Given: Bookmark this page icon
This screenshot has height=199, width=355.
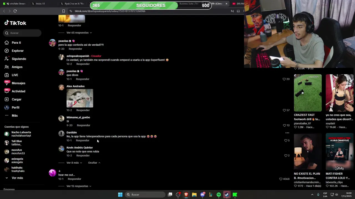Looking at the screenshot, I should click(x=64, y=11).
